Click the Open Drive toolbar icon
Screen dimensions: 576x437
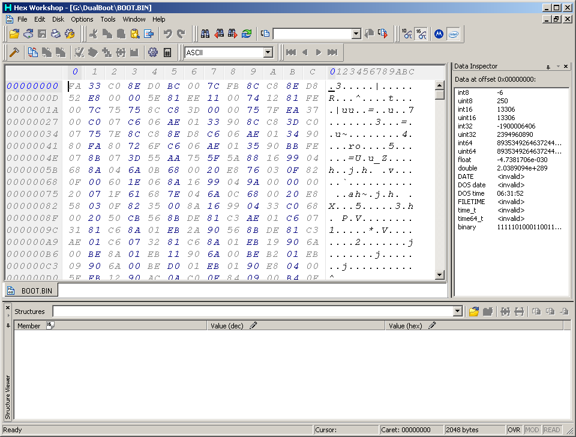click(x=28, y=34)
